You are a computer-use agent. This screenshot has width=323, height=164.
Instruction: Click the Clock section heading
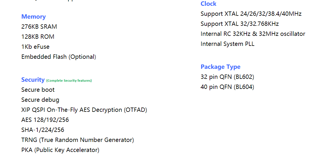(208, 4)
